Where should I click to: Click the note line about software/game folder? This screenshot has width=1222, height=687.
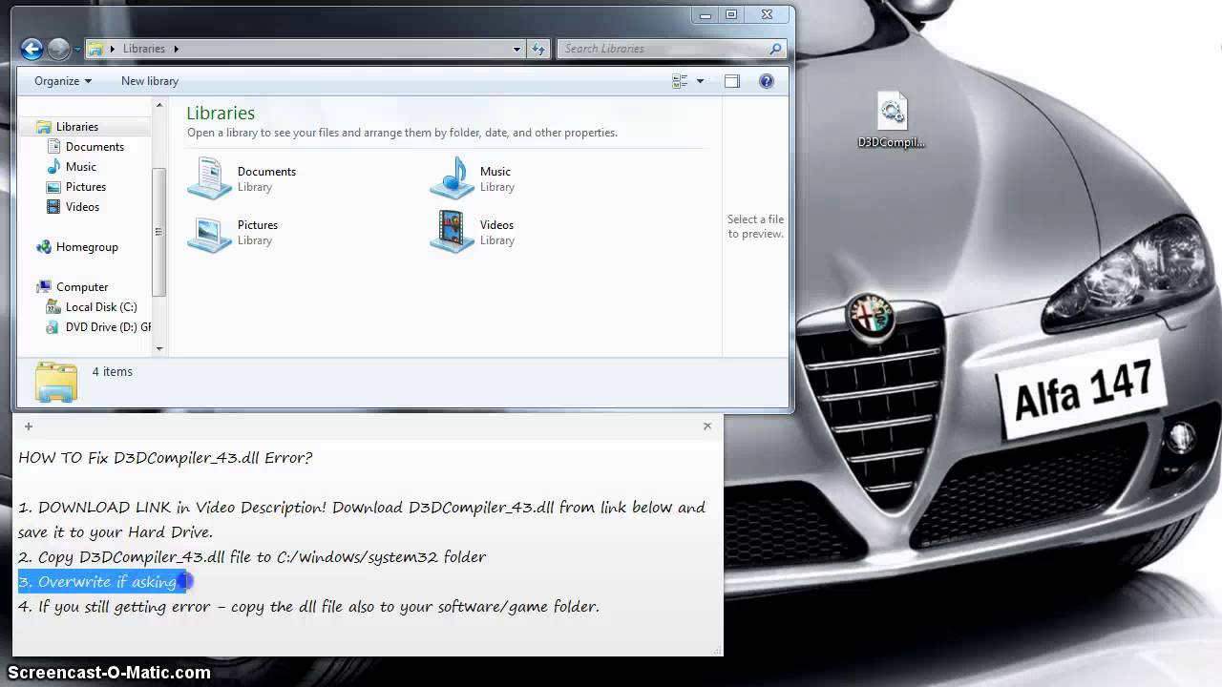[x=308, y=606]
